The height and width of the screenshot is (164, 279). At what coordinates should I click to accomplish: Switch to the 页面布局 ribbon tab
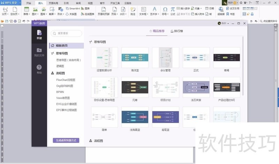(53, 3)
